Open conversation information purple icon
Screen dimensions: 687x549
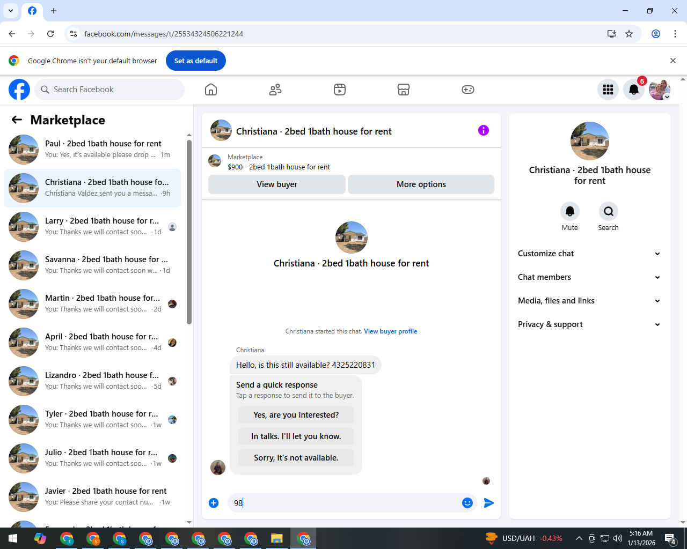coord(484,130)
